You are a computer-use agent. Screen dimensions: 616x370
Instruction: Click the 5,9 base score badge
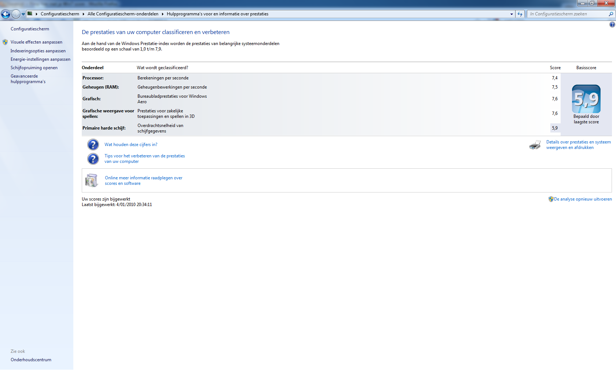coord(586,99)
